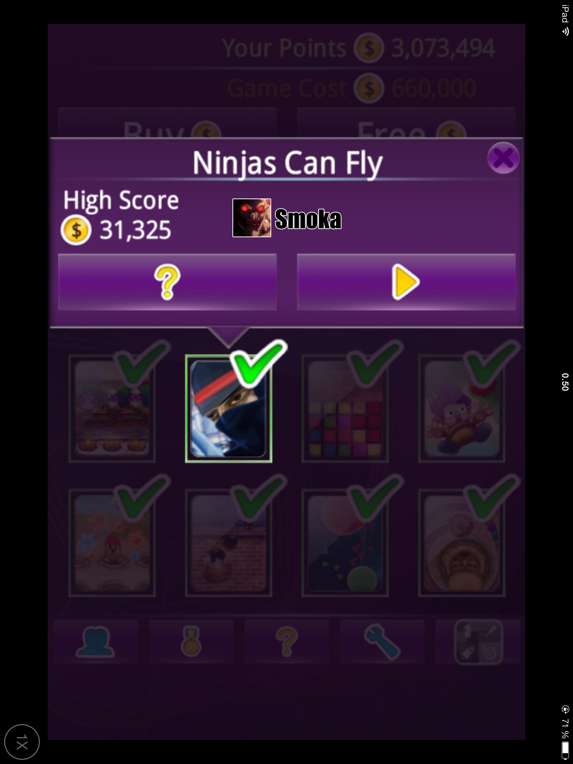Open the medal achievements icon
This screenshot has height=764, width=573.
(191, 642)
